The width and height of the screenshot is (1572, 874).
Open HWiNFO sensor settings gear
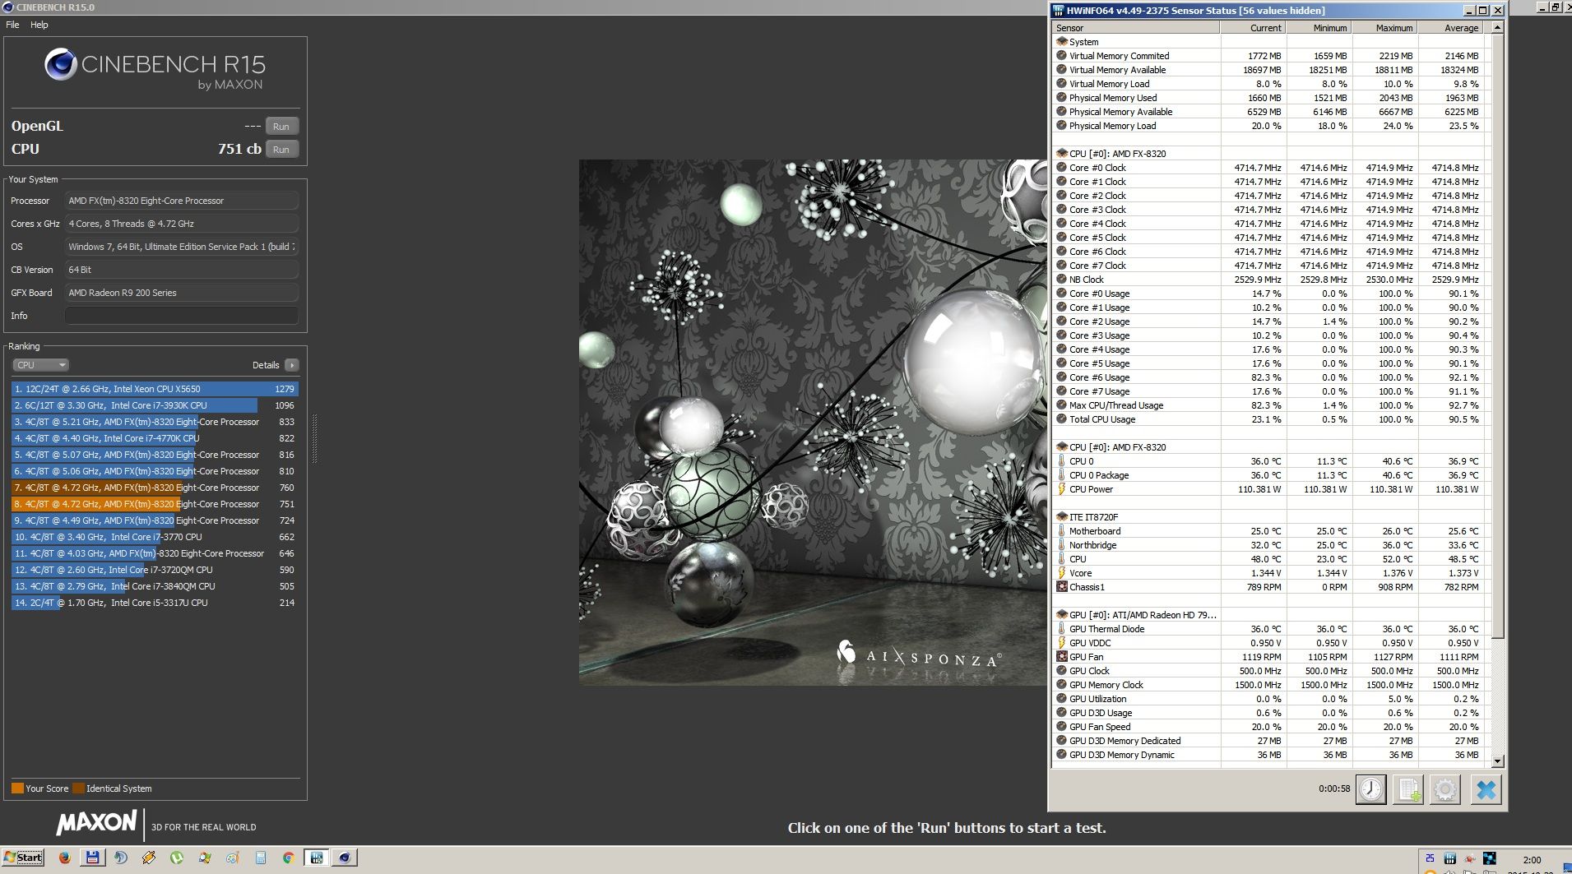pyautogui.click(x=1445, y=790)
